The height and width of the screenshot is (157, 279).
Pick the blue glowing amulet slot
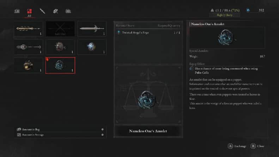[x=92, y=47]
